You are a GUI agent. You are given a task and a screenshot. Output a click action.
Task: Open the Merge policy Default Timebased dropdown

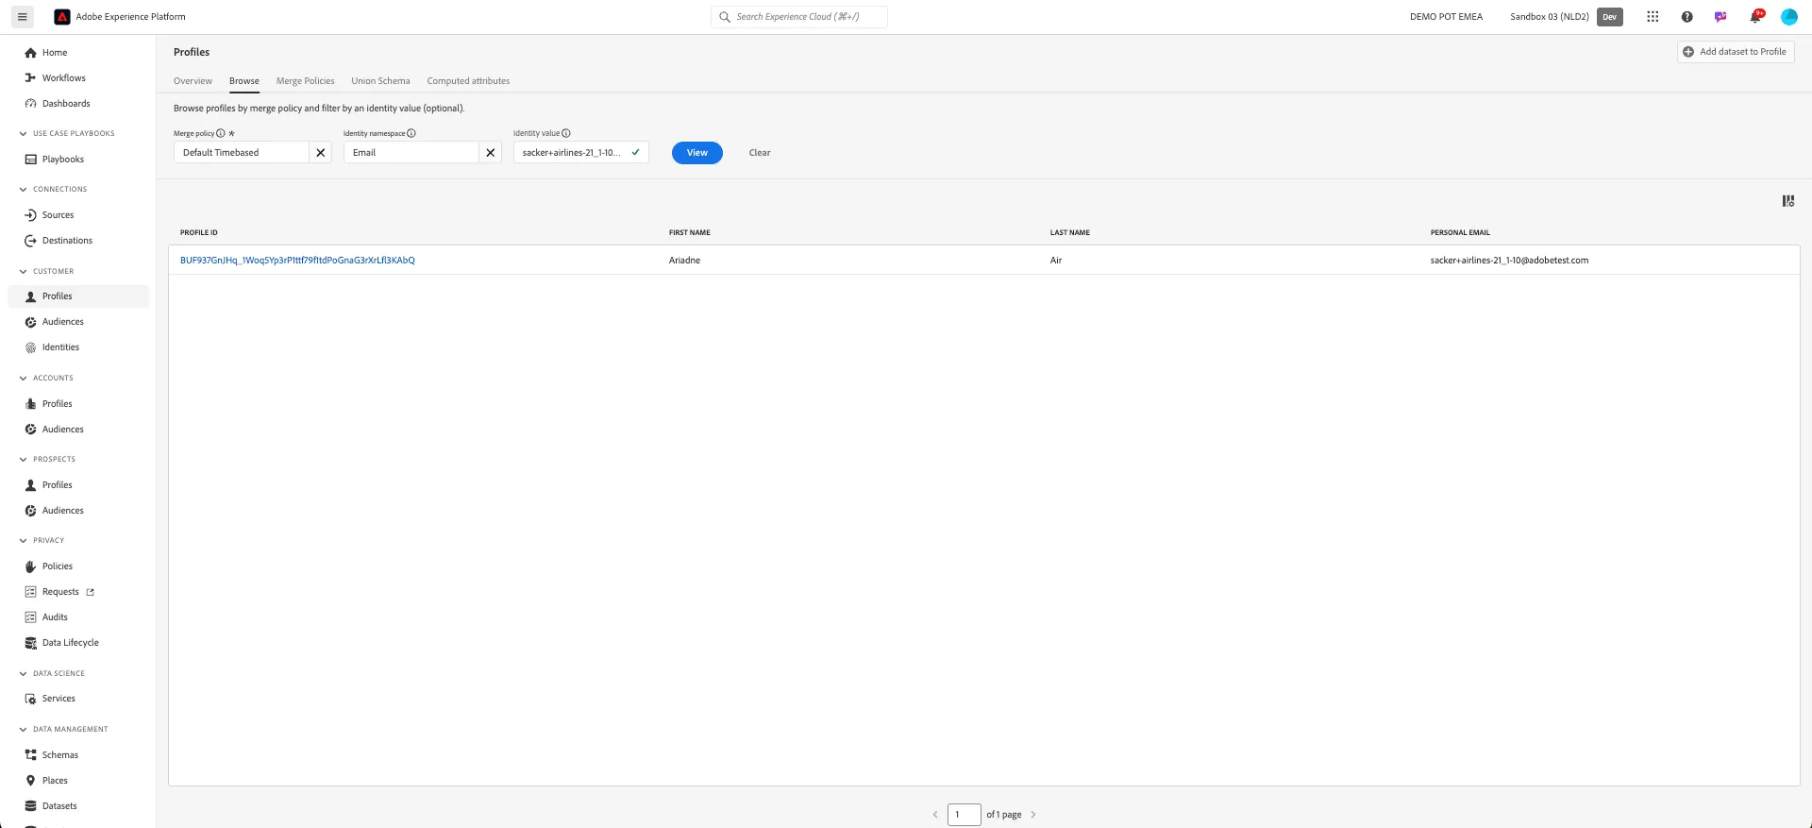[242, 153]
